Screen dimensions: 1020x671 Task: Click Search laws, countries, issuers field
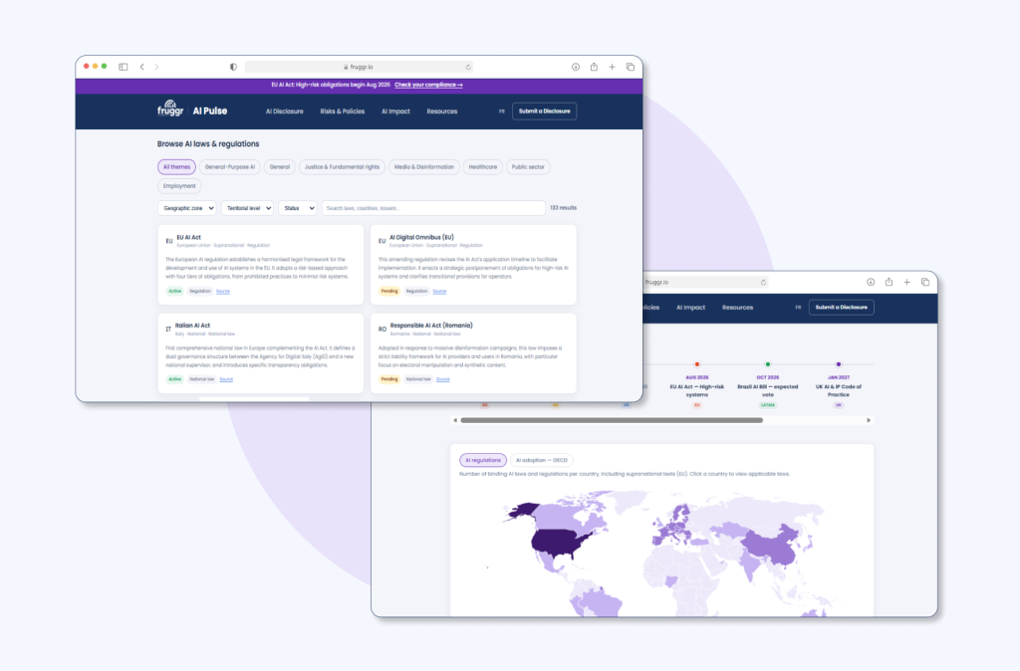pos(433,208)
